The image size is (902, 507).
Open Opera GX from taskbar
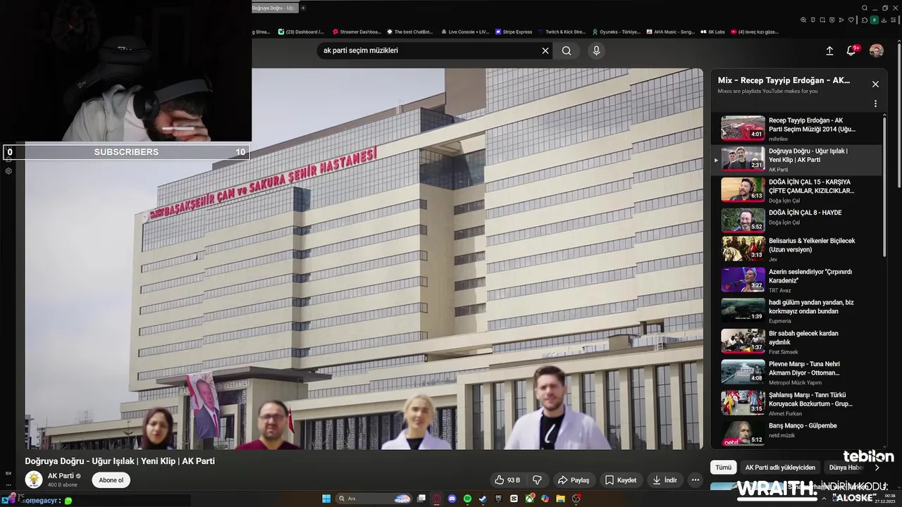tap(437, 499)
